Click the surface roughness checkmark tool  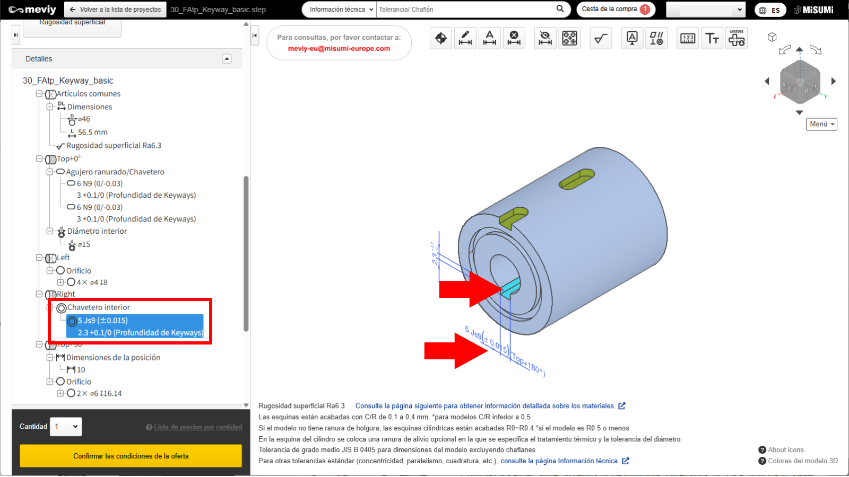(x=601, y=38)
